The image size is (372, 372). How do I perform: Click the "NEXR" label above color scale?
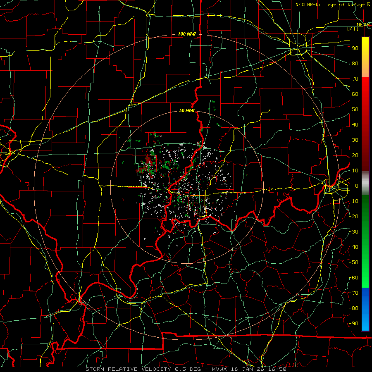tap(363, 24)
